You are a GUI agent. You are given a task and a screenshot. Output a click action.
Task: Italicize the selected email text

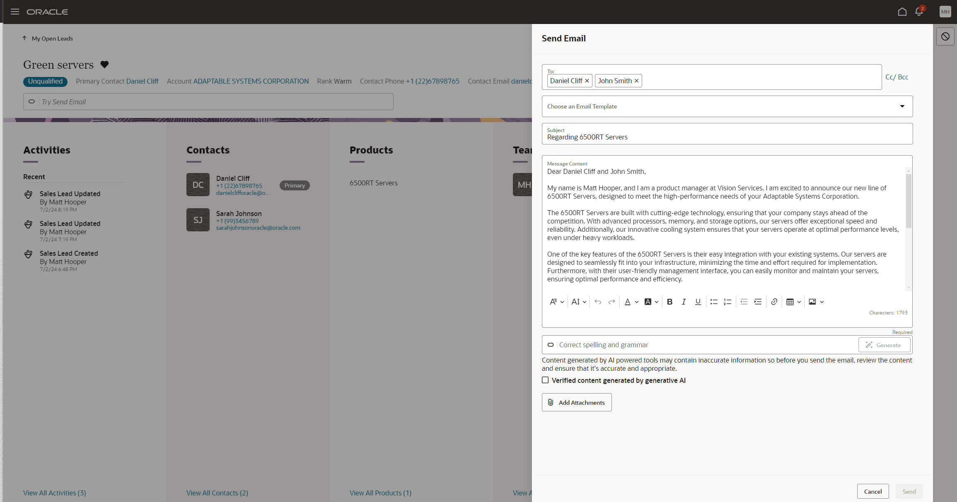(684, 302)
